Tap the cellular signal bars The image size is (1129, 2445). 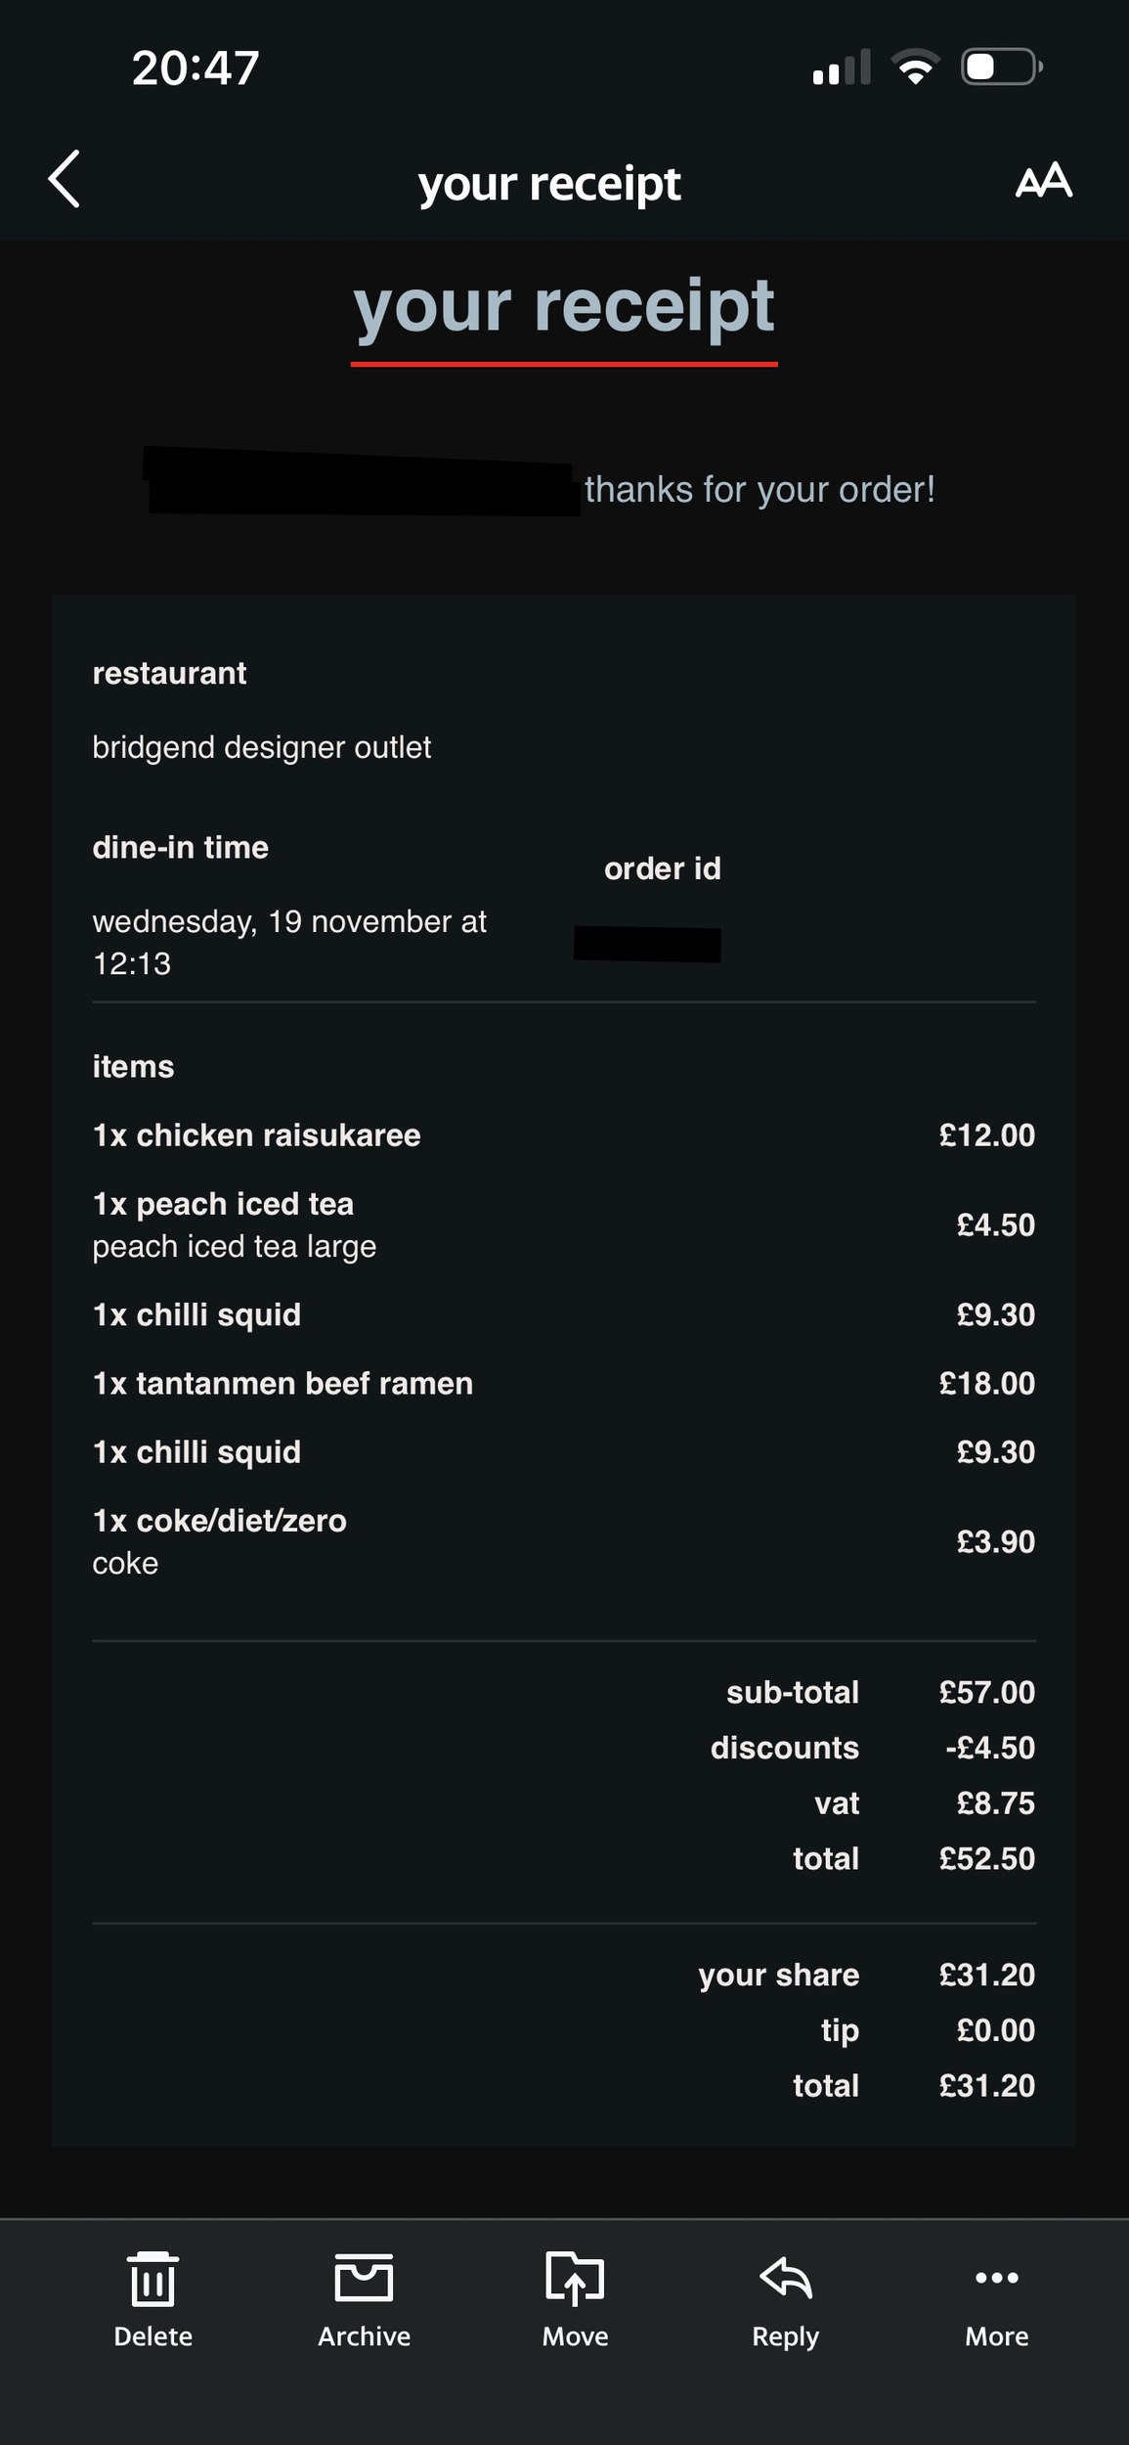tap(841, 67)
